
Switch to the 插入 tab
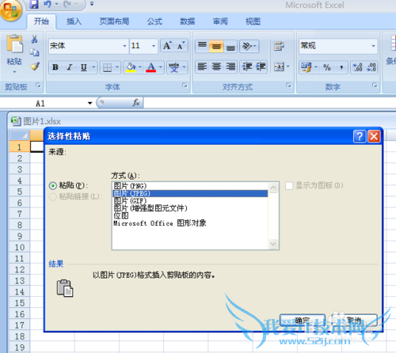pyautogui.click(x=74, y=21)
